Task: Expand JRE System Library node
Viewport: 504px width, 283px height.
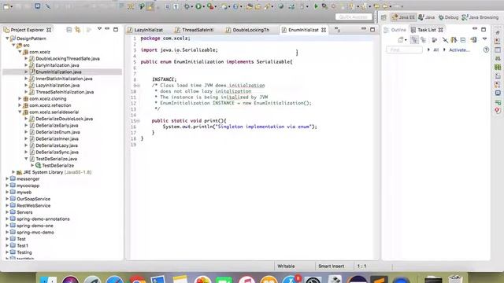Action: [x=13, y=172]
